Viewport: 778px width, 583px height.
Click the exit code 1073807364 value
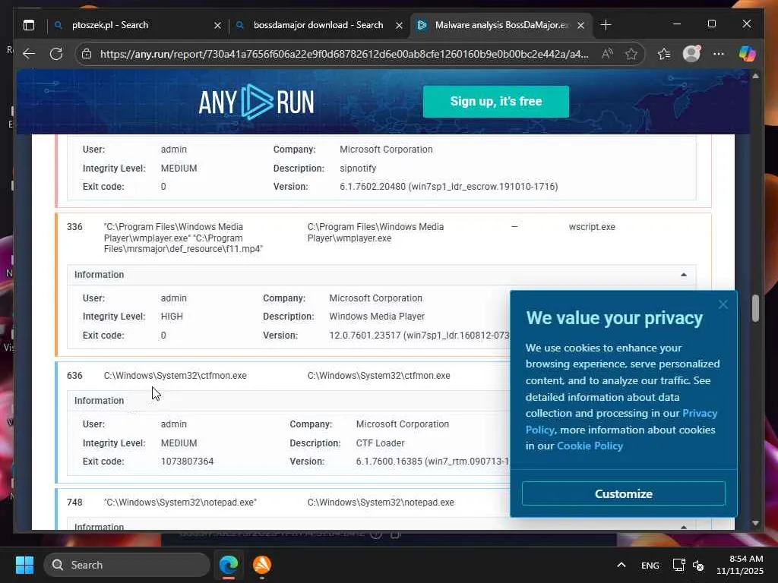click(x=187, y=462)
